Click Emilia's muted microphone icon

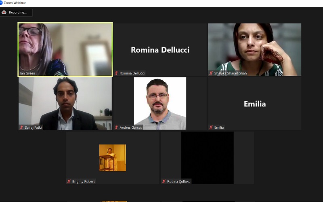(211, 128)
